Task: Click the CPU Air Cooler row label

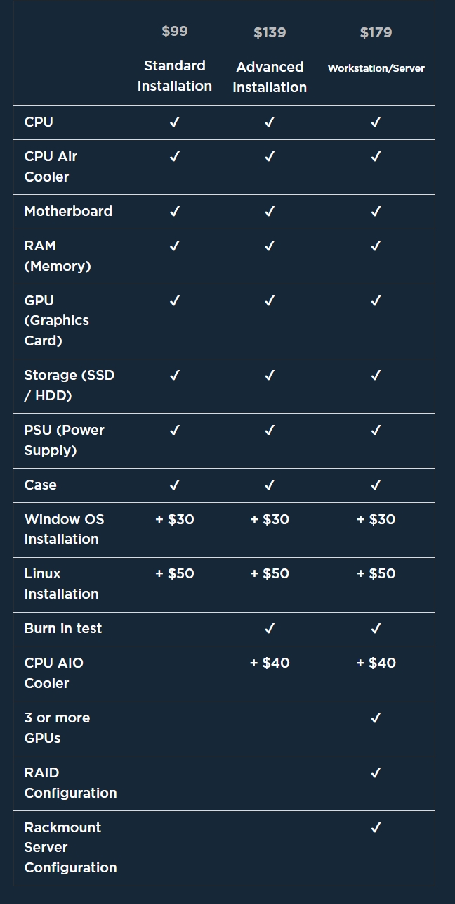Action: [51, 167]
